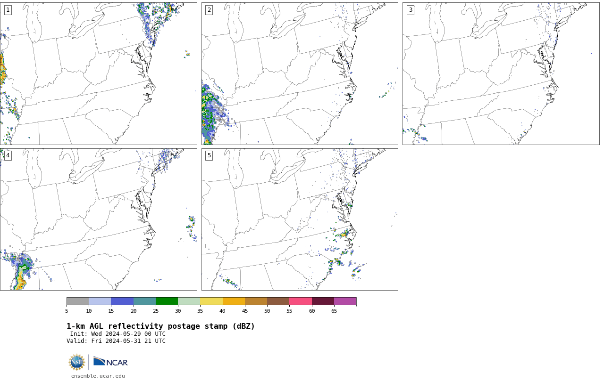This screenshot has width=604, height=381.
Task: Open ensemble member 1 reflectivity map
Action: [98, 73]
